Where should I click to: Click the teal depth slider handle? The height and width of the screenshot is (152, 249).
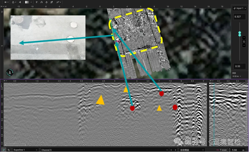[x=240, y=34]
